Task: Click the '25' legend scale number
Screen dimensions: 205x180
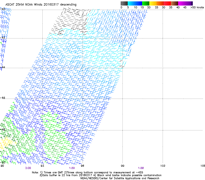Action: 157,7
